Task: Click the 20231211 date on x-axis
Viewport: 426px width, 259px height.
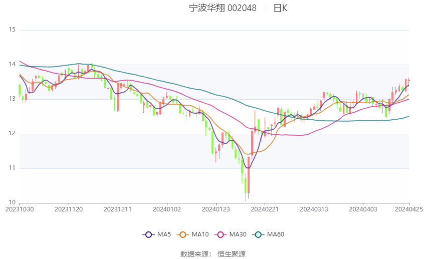Action: pos(118,209)
